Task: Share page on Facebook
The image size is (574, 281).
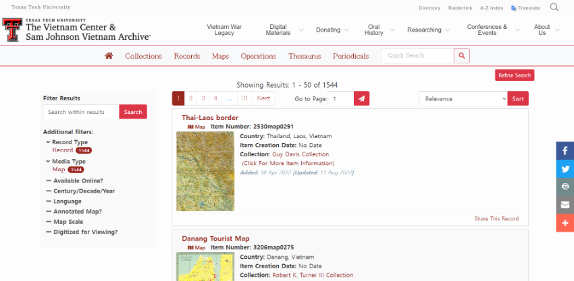Action: 565,151
